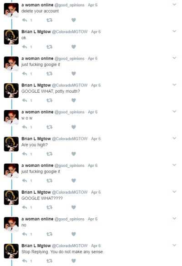This screenshot has width=182, height=266.
Task: Open the options chevron on the "delete your account" tweet
Action: (x=174, y=5)
